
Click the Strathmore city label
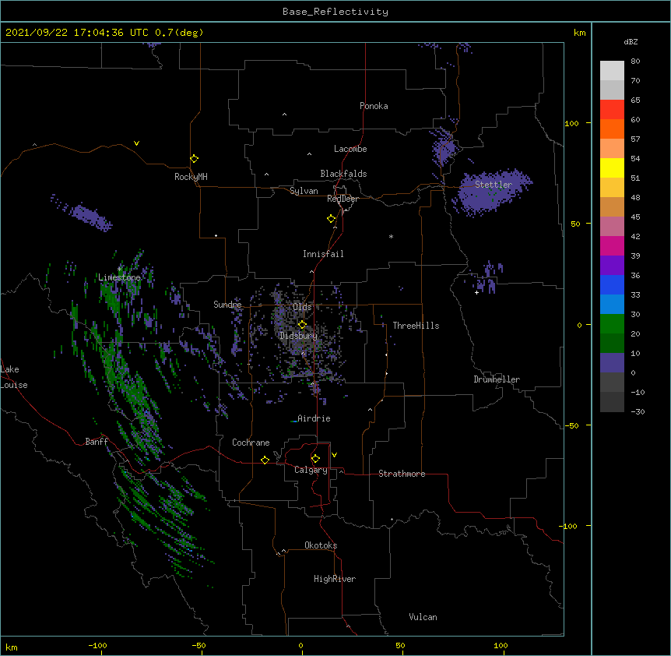pos(402,474)
